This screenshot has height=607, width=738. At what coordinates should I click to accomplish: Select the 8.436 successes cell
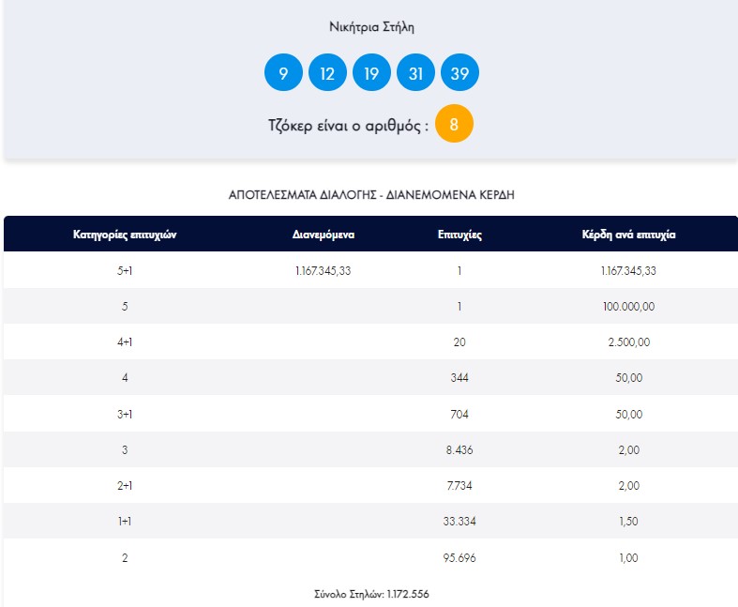point(459,450)
